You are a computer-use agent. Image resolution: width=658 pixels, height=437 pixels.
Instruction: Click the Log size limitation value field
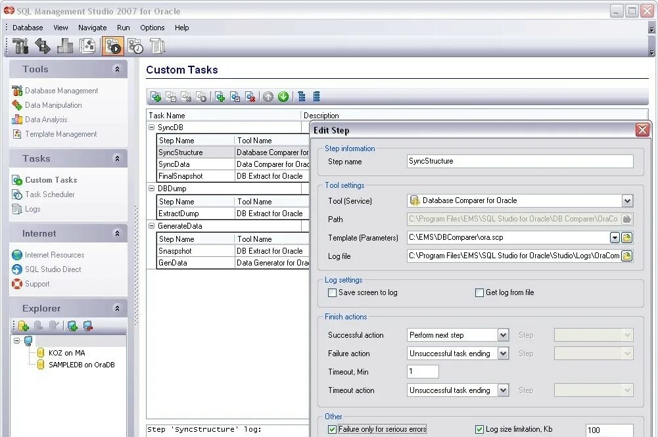609,430
